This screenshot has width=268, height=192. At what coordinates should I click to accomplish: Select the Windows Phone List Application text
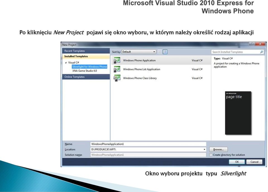pyautogui.click(x=142, y=69)
